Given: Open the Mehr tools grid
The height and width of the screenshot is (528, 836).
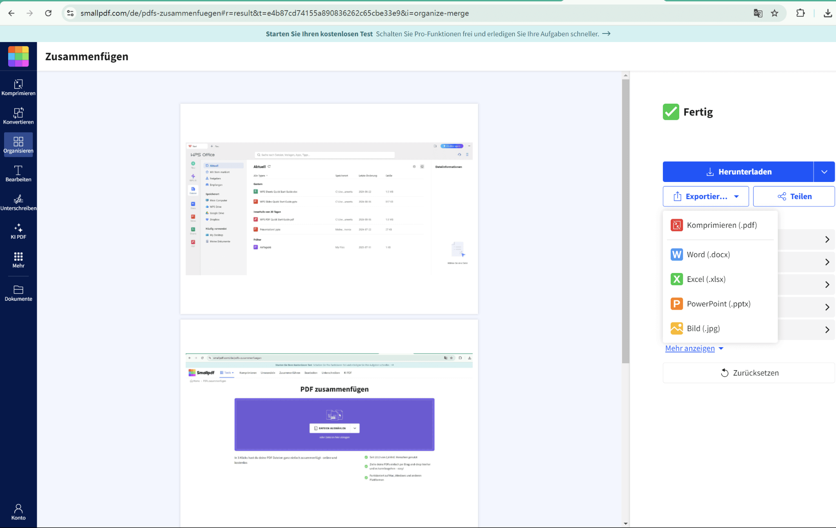Looking at the screenshot, I should (18, 260).
